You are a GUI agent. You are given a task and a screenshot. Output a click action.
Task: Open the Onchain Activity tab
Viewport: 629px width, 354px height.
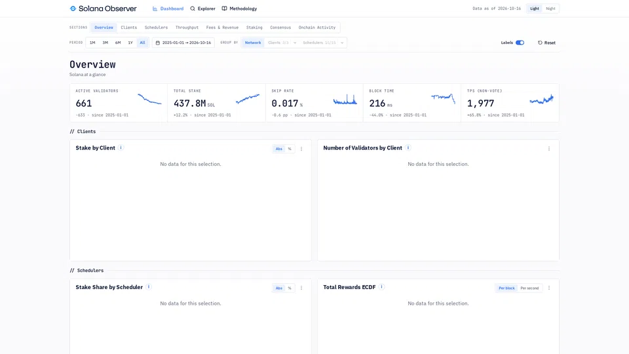tap(317, 28)
